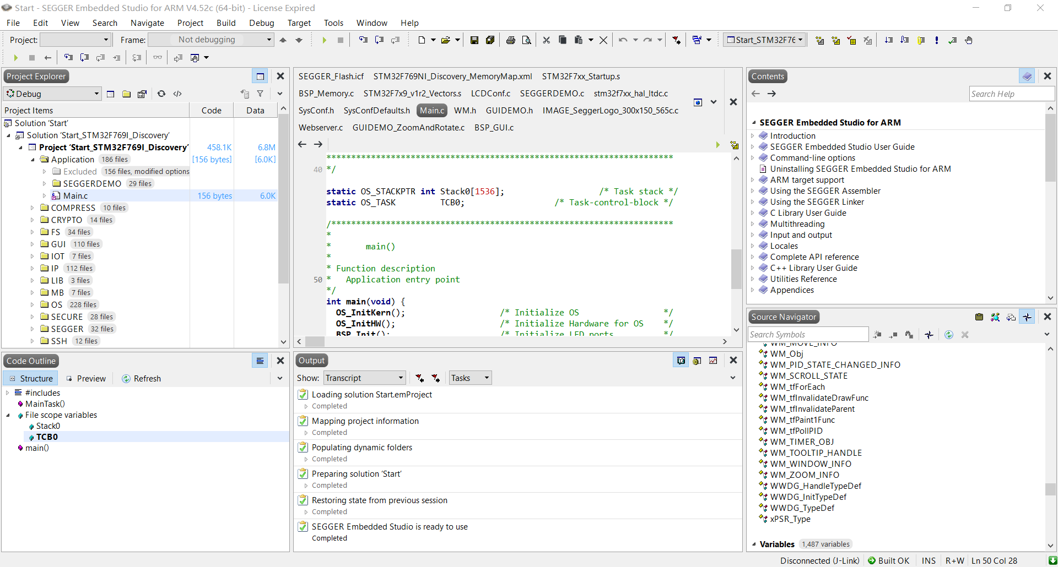Click the Delete X icon in toolbar
Screen dimensions: 1058x567
click(x=603, y=40)
